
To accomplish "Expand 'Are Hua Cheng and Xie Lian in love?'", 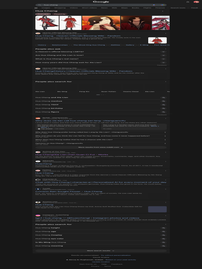I will pos(101,55).
